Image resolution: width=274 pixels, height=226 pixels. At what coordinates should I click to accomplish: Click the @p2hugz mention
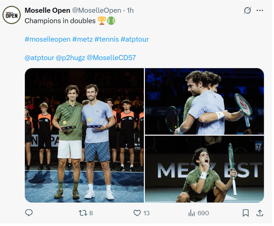[70, 57]
